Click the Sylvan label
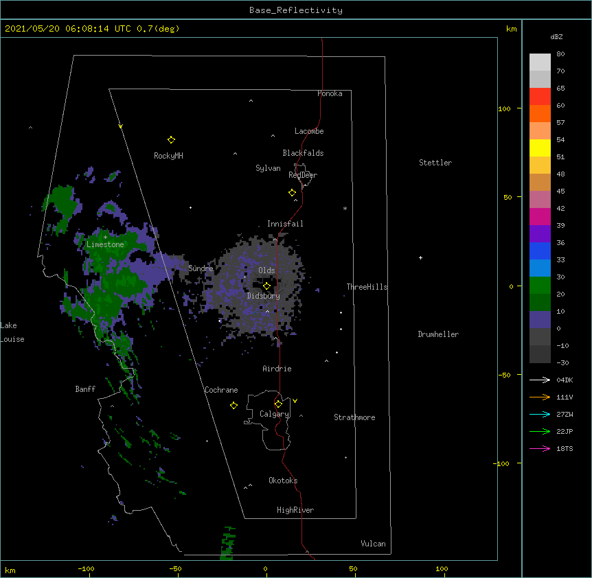Image resolution: width=592 pixels, height=578 pixels. click(x=268, y=168)
